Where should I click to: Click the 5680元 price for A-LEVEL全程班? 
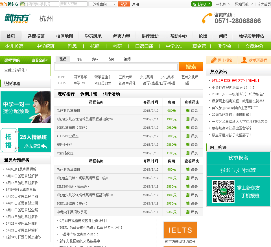[x=171, y=136]
